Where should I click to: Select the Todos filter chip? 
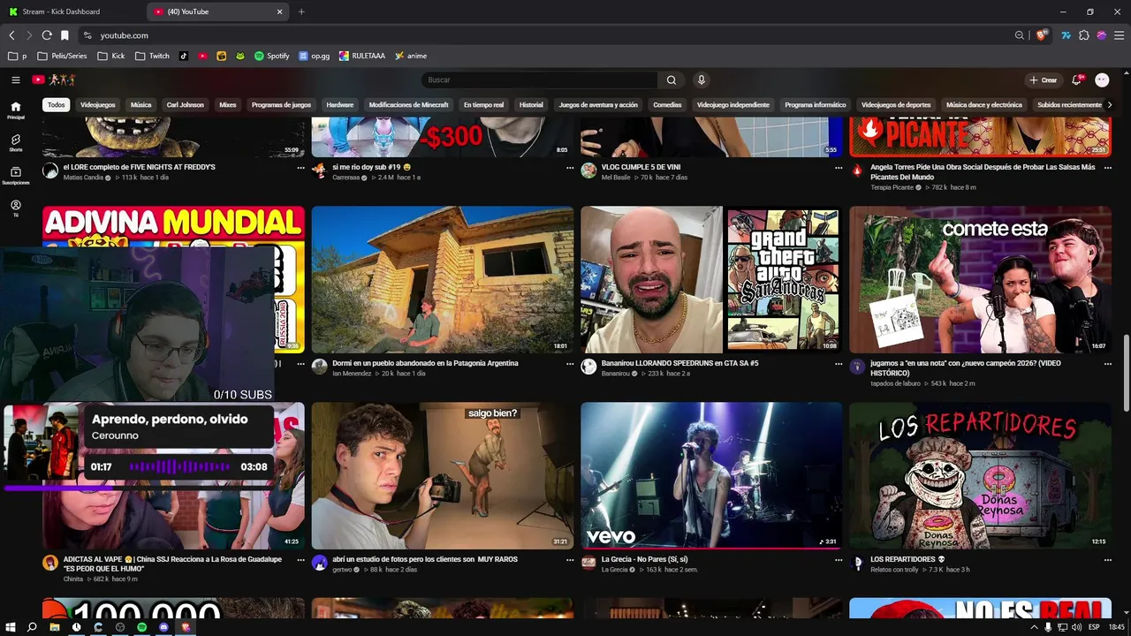point(57,104)
